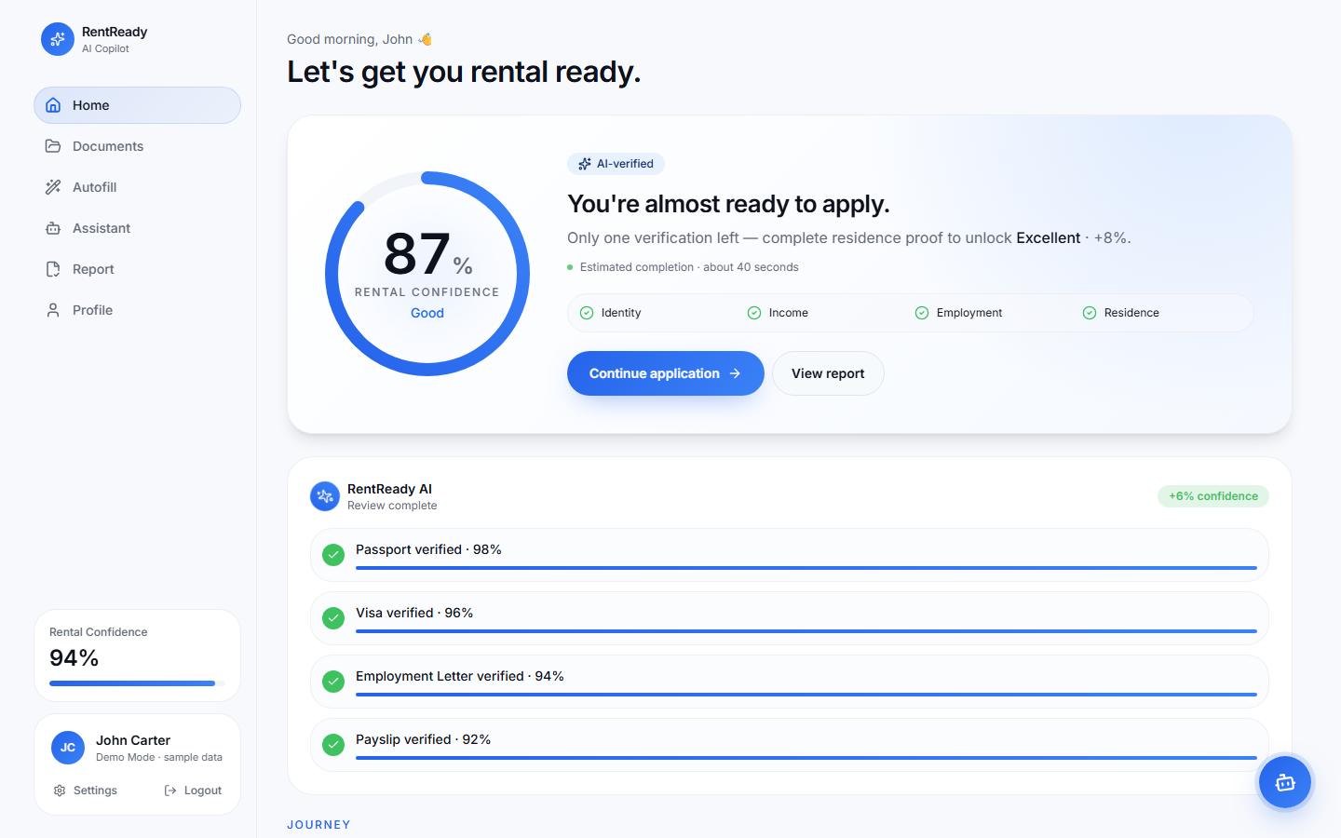Open Settings link in user card

86,791
